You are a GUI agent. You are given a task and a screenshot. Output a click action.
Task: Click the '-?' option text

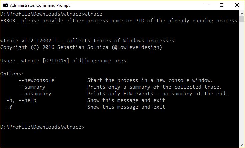(x=9, y=107)
